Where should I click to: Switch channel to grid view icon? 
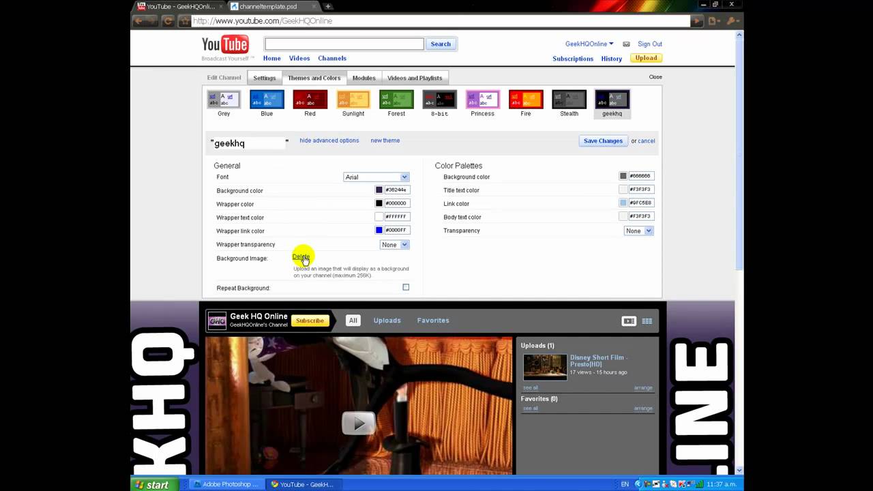[647, 321]
